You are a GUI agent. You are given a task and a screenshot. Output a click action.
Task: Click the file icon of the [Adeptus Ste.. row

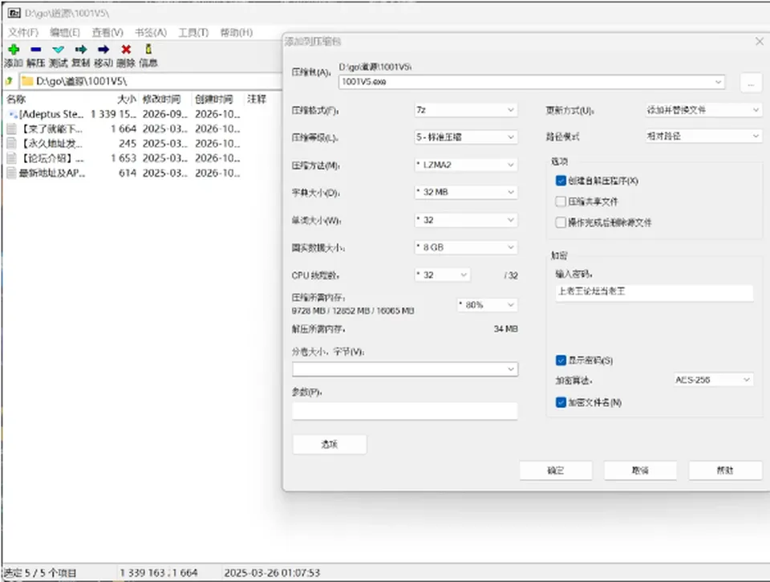14,114
